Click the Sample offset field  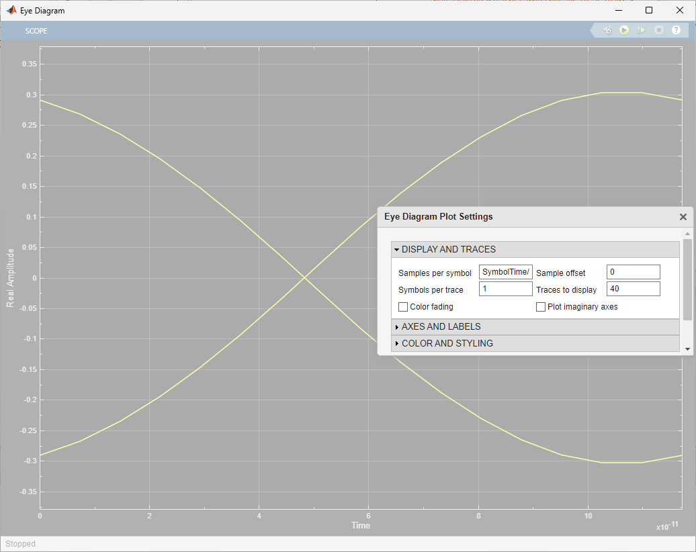tap(634, 272)
